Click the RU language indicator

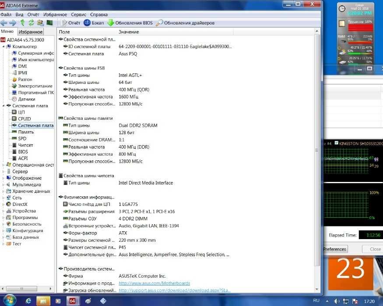tap(316, 301)
